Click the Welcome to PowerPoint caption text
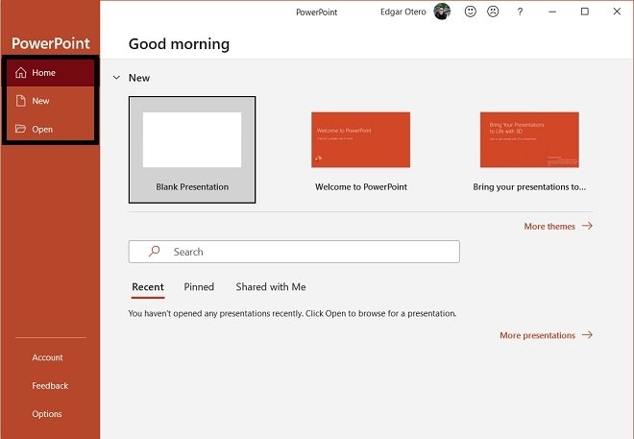Viewport: 634px width, 439px height. tap(361, 186)
